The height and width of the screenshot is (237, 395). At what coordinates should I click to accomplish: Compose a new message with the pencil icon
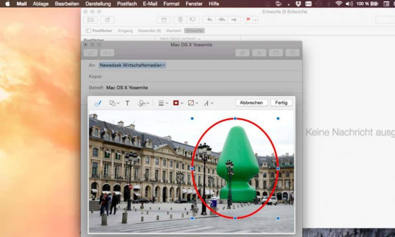click(107, 20)
